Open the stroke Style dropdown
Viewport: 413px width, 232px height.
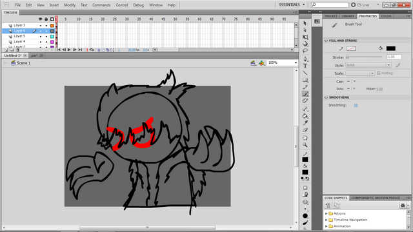[368, 65]
